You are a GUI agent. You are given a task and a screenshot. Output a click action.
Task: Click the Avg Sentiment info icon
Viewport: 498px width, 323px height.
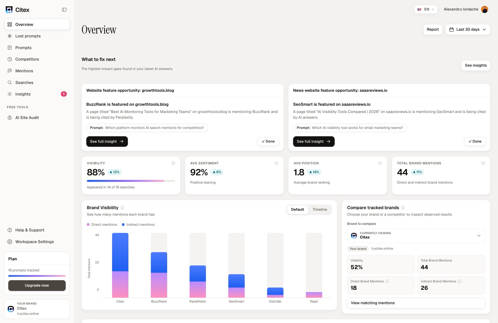[x=276, y=163]
